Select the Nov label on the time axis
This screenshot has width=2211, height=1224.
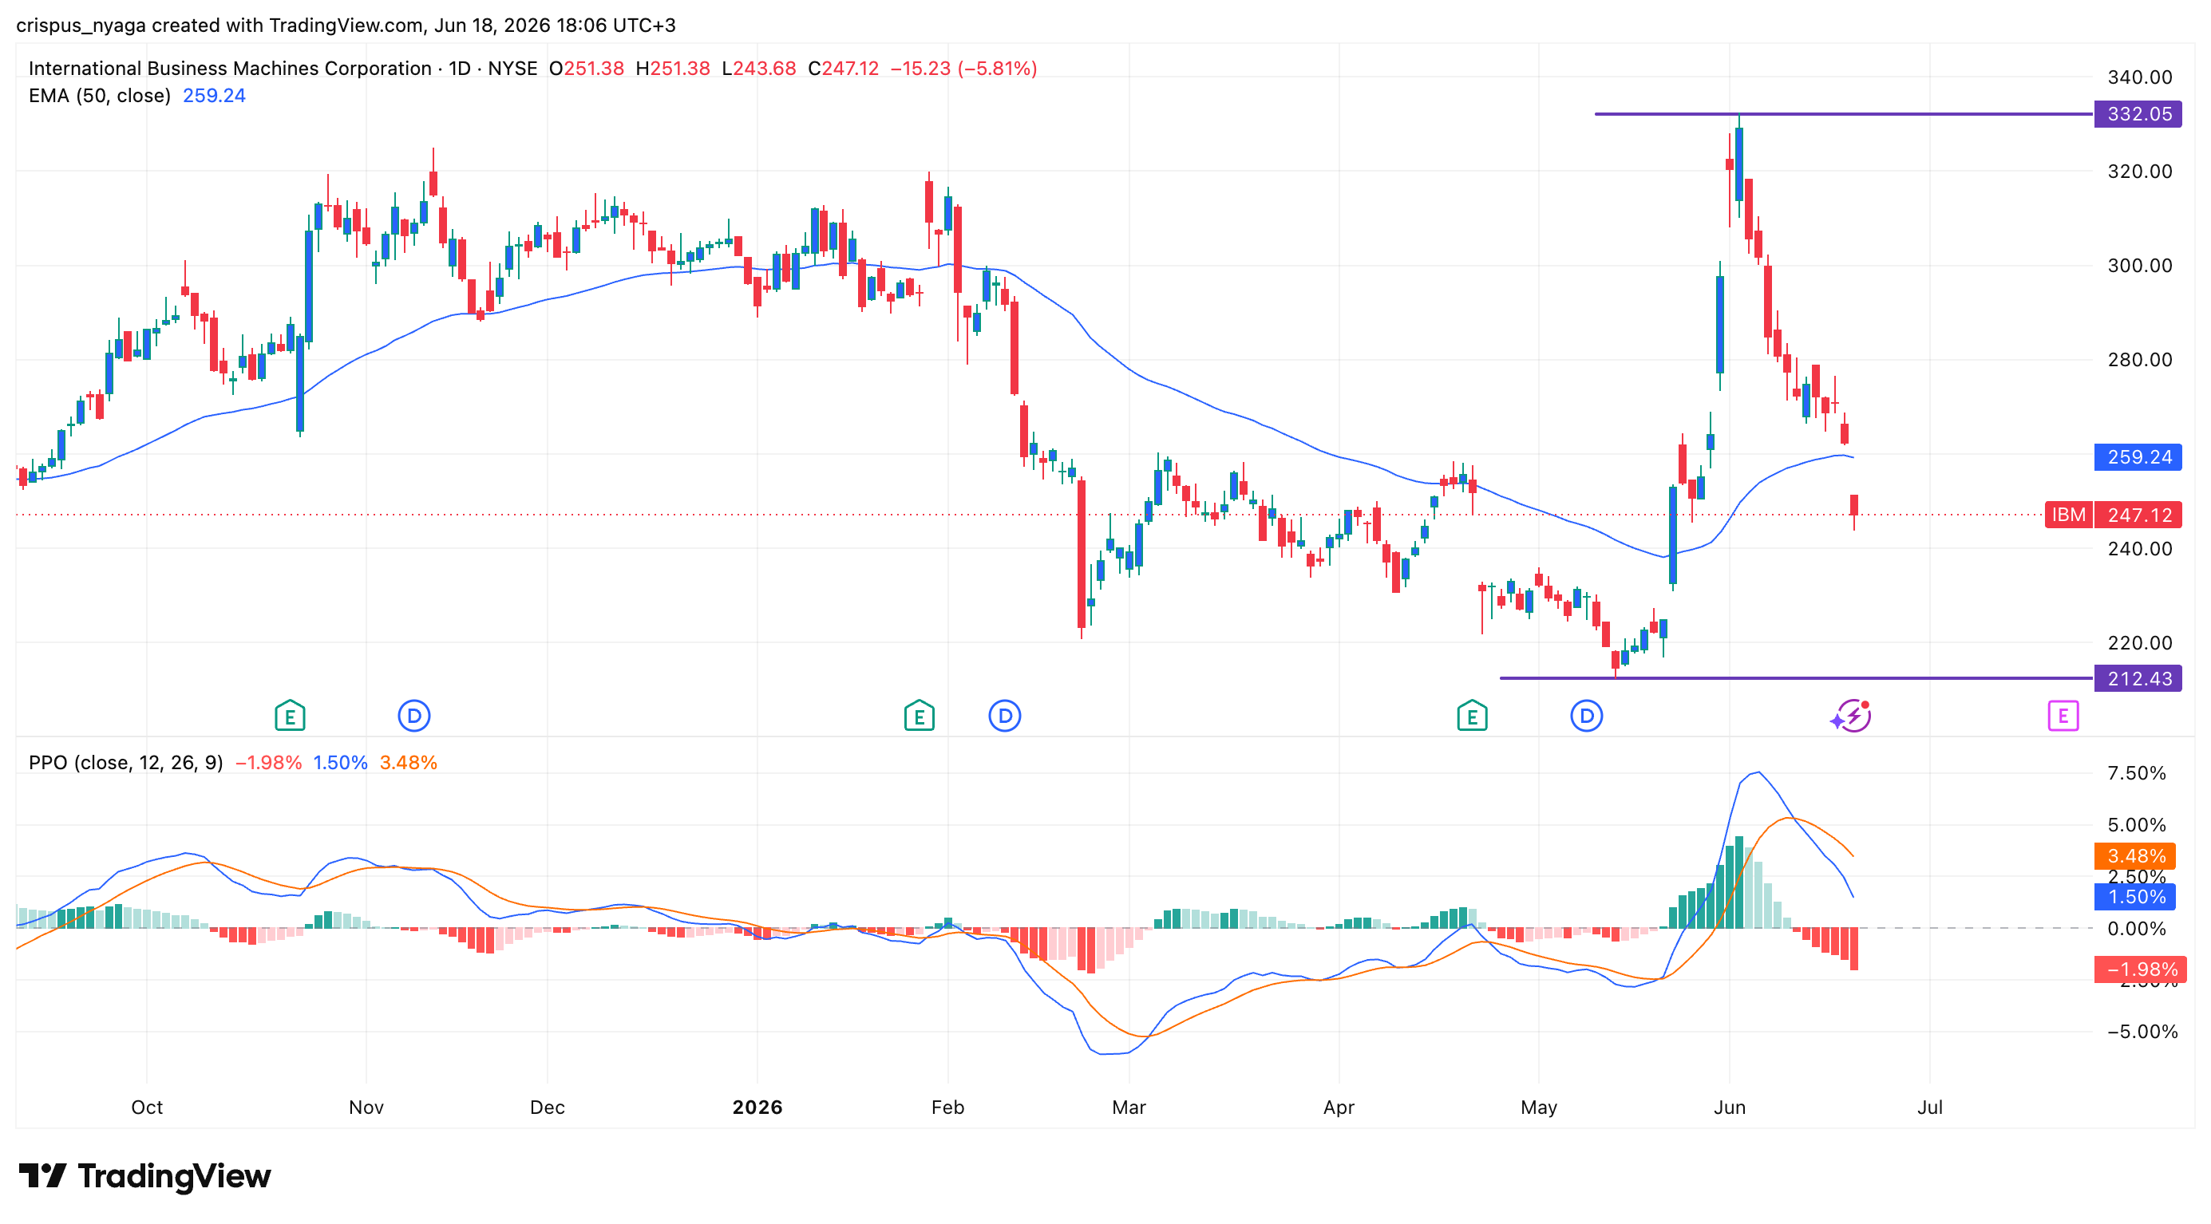click(x=366, y=1108)
